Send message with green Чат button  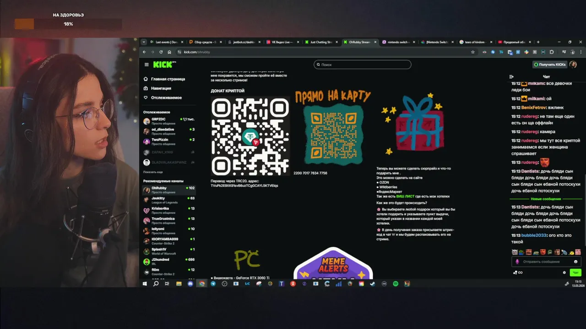tap(575, 272)
